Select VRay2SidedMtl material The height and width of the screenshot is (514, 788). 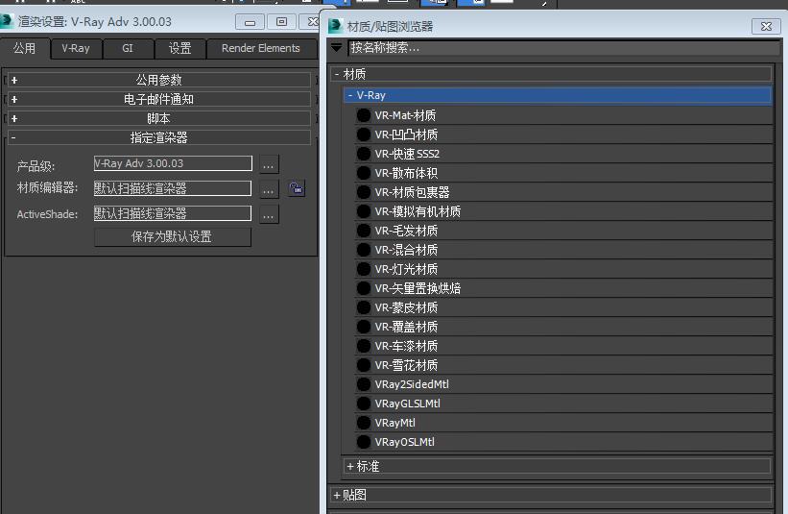pyautogui.click(x=563, y=384)
